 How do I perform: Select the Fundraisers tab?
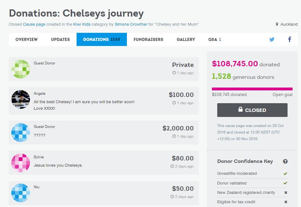click(148, 39)
